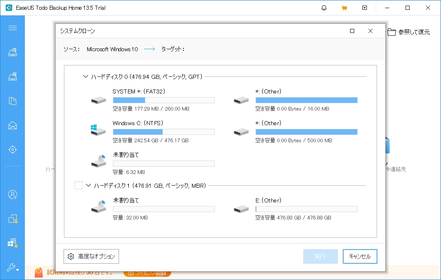Screen dimensions: 441x280
Task: Click gear icon in 高度なオプション button
Action: pyautogui.click(x=71, y=256)
